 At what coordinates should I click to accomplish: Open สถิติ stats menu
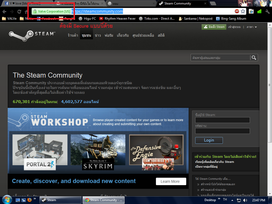161,35
